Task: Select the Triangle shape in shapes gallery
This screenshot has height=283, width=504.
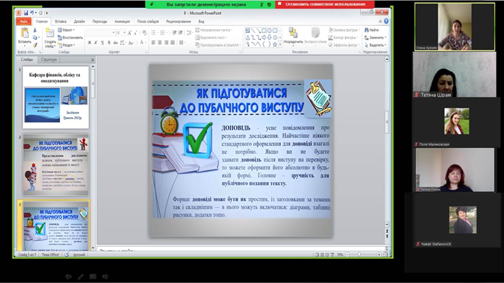Action: coord(248,37)
